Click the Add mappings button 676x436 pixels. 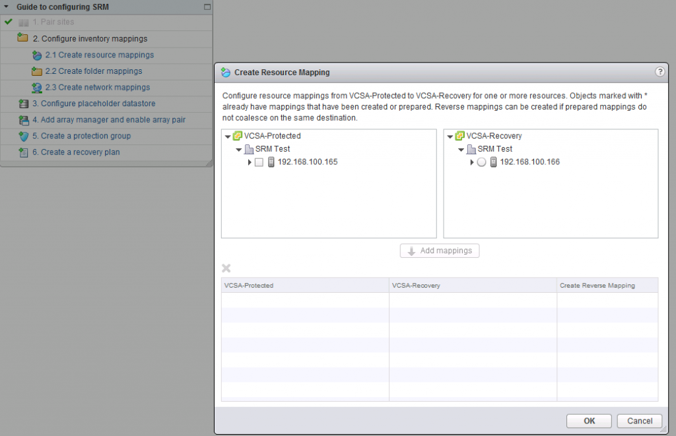click(x=439, y=251)
